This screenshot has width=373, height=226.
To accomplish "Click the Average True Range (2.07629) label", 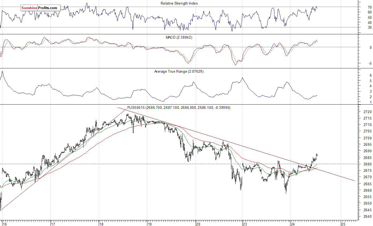I will click(x=179, y=72).
